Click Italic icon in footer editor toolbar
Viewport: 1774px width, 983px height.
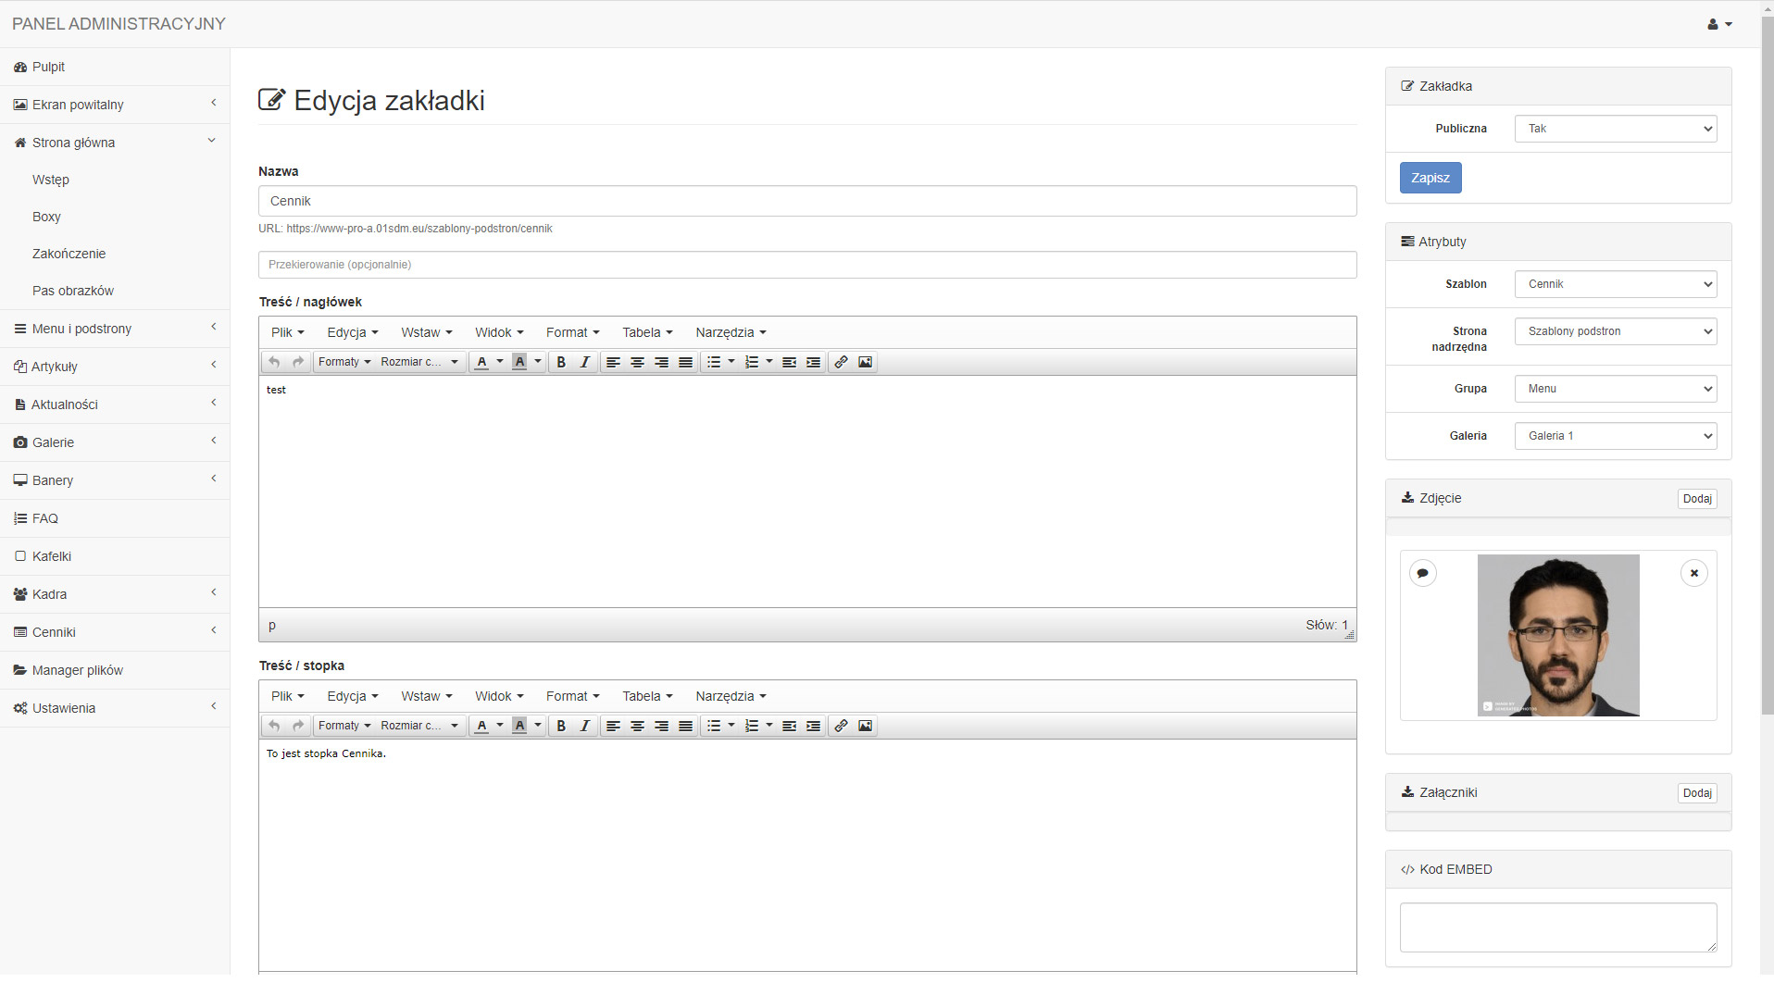[584, 726]
